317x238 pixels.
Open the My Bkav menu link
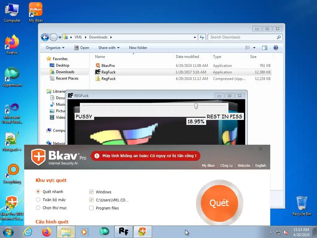(208, 165)
